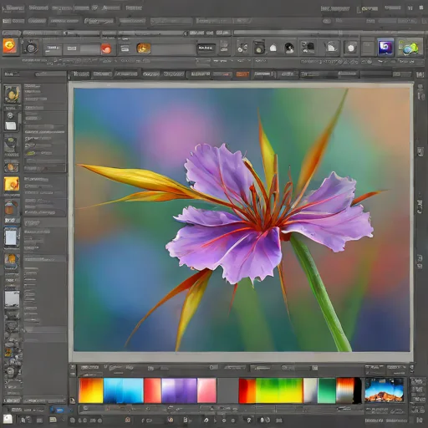Click the question mark icon in bottom bar
The height and width of the screenshot is (428, 428).
249,420
